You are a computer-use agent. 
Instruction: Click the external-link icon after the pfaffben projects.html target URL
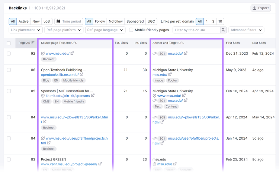(x=162, y=143)
